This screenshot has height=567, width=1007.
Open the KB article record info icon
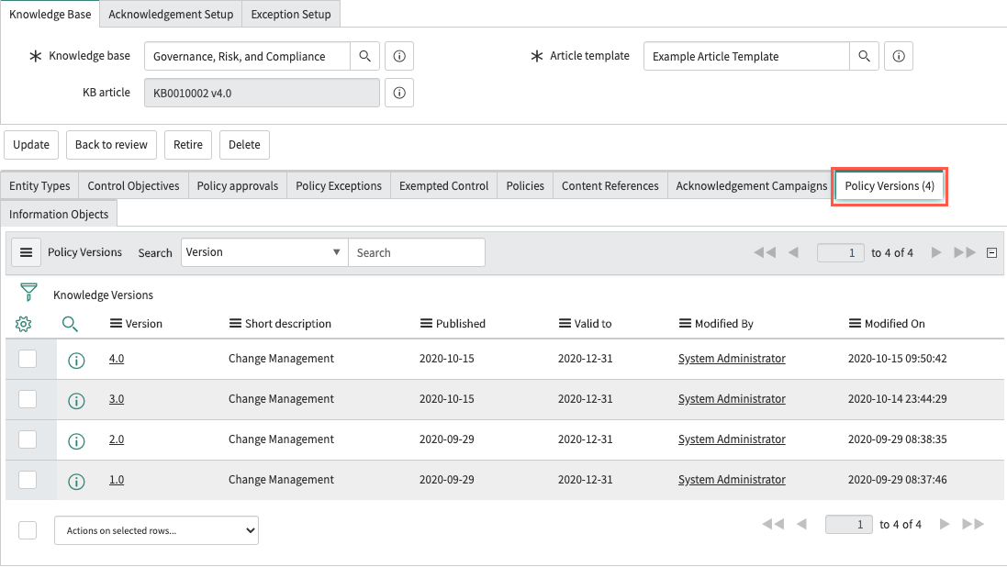pos(399,93)
